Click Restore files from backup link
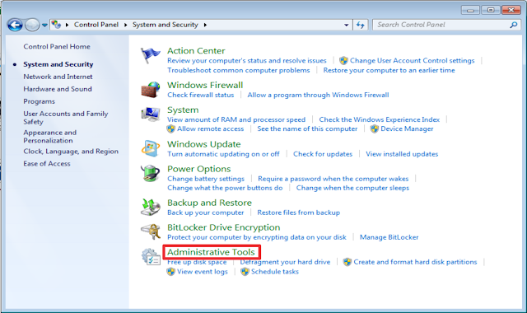 point(298,213)
